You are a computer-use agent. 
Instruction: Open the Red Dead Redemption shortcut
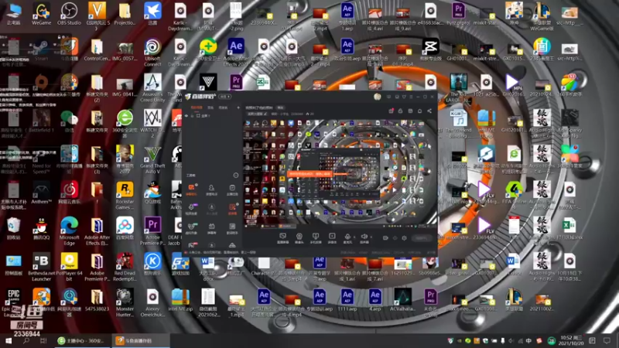click(125, 268)
